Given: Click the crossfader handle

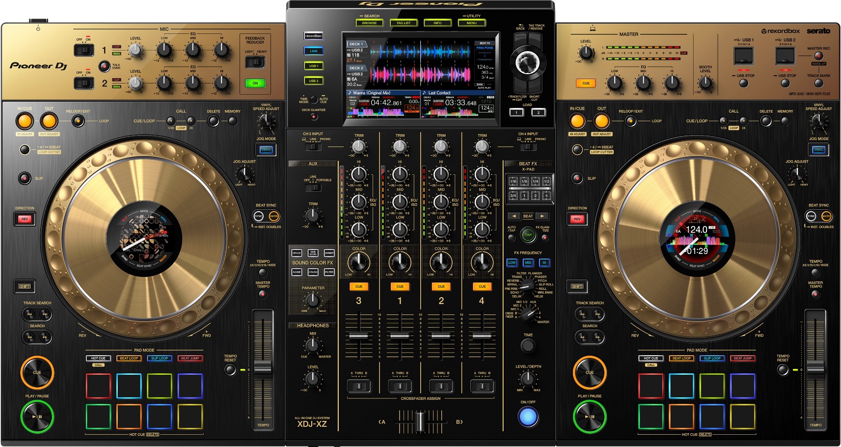Looking at the screenshot, I should [420, 421].
